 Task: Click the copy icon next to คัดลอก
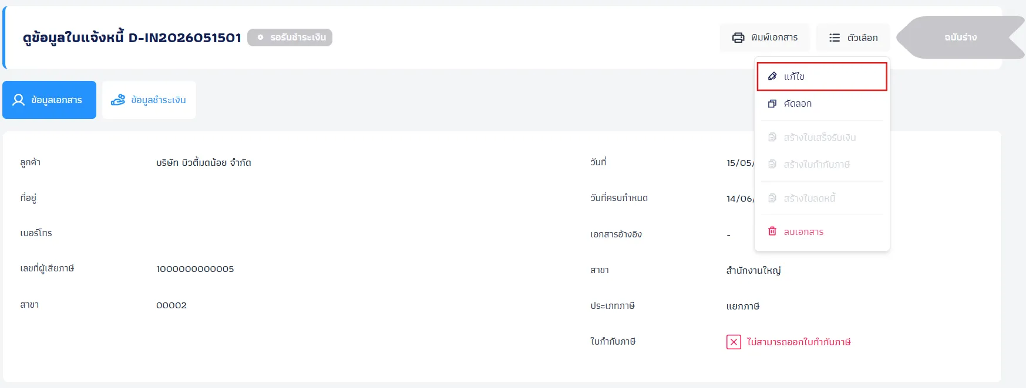click(772, 104)
